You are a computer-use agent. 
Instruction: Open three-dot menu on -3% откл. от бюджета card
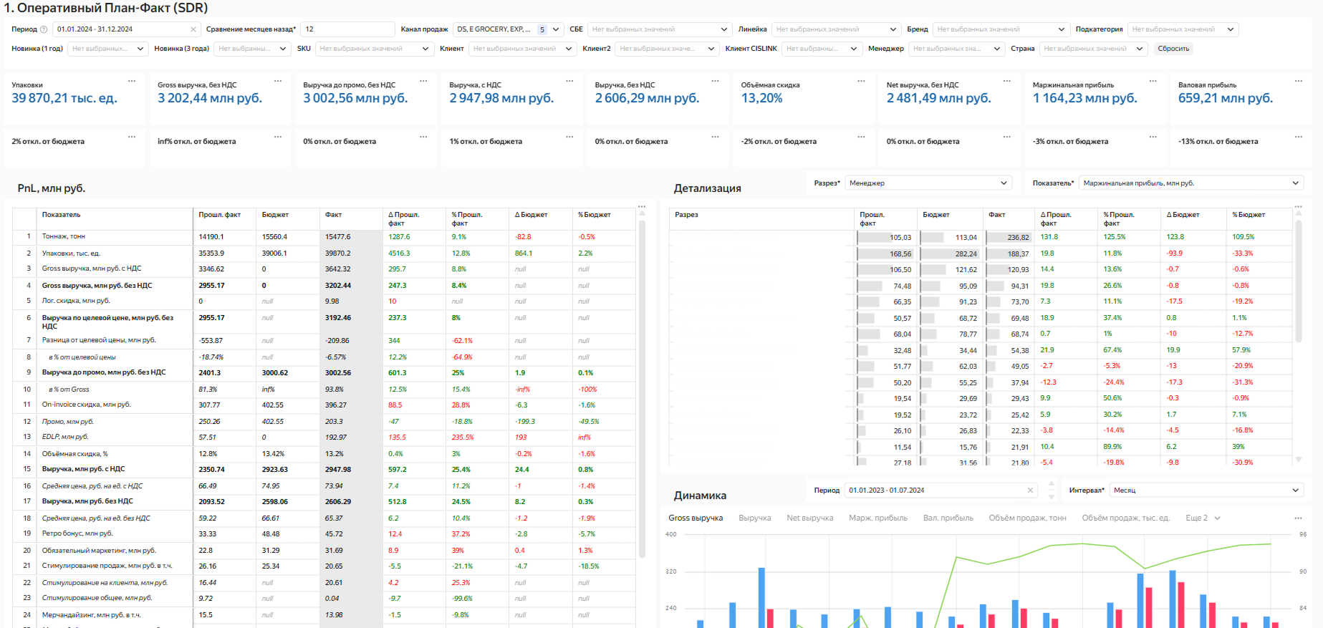coord(1153,137)
